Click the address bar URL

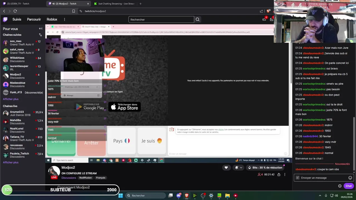pos(95,11)
